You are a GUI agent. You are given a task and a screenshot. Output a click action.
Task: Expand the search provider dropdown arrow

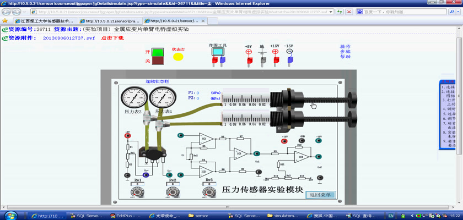tap(457, 12)
